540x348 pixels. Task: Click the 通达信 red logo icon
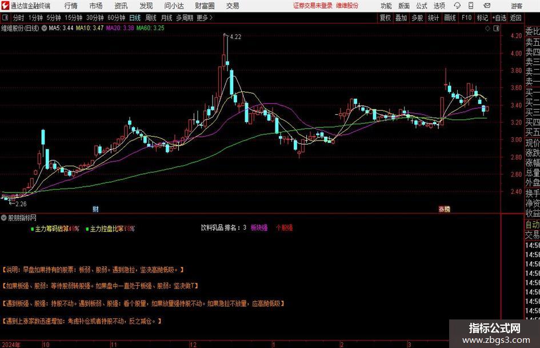[x=5, y=6]
